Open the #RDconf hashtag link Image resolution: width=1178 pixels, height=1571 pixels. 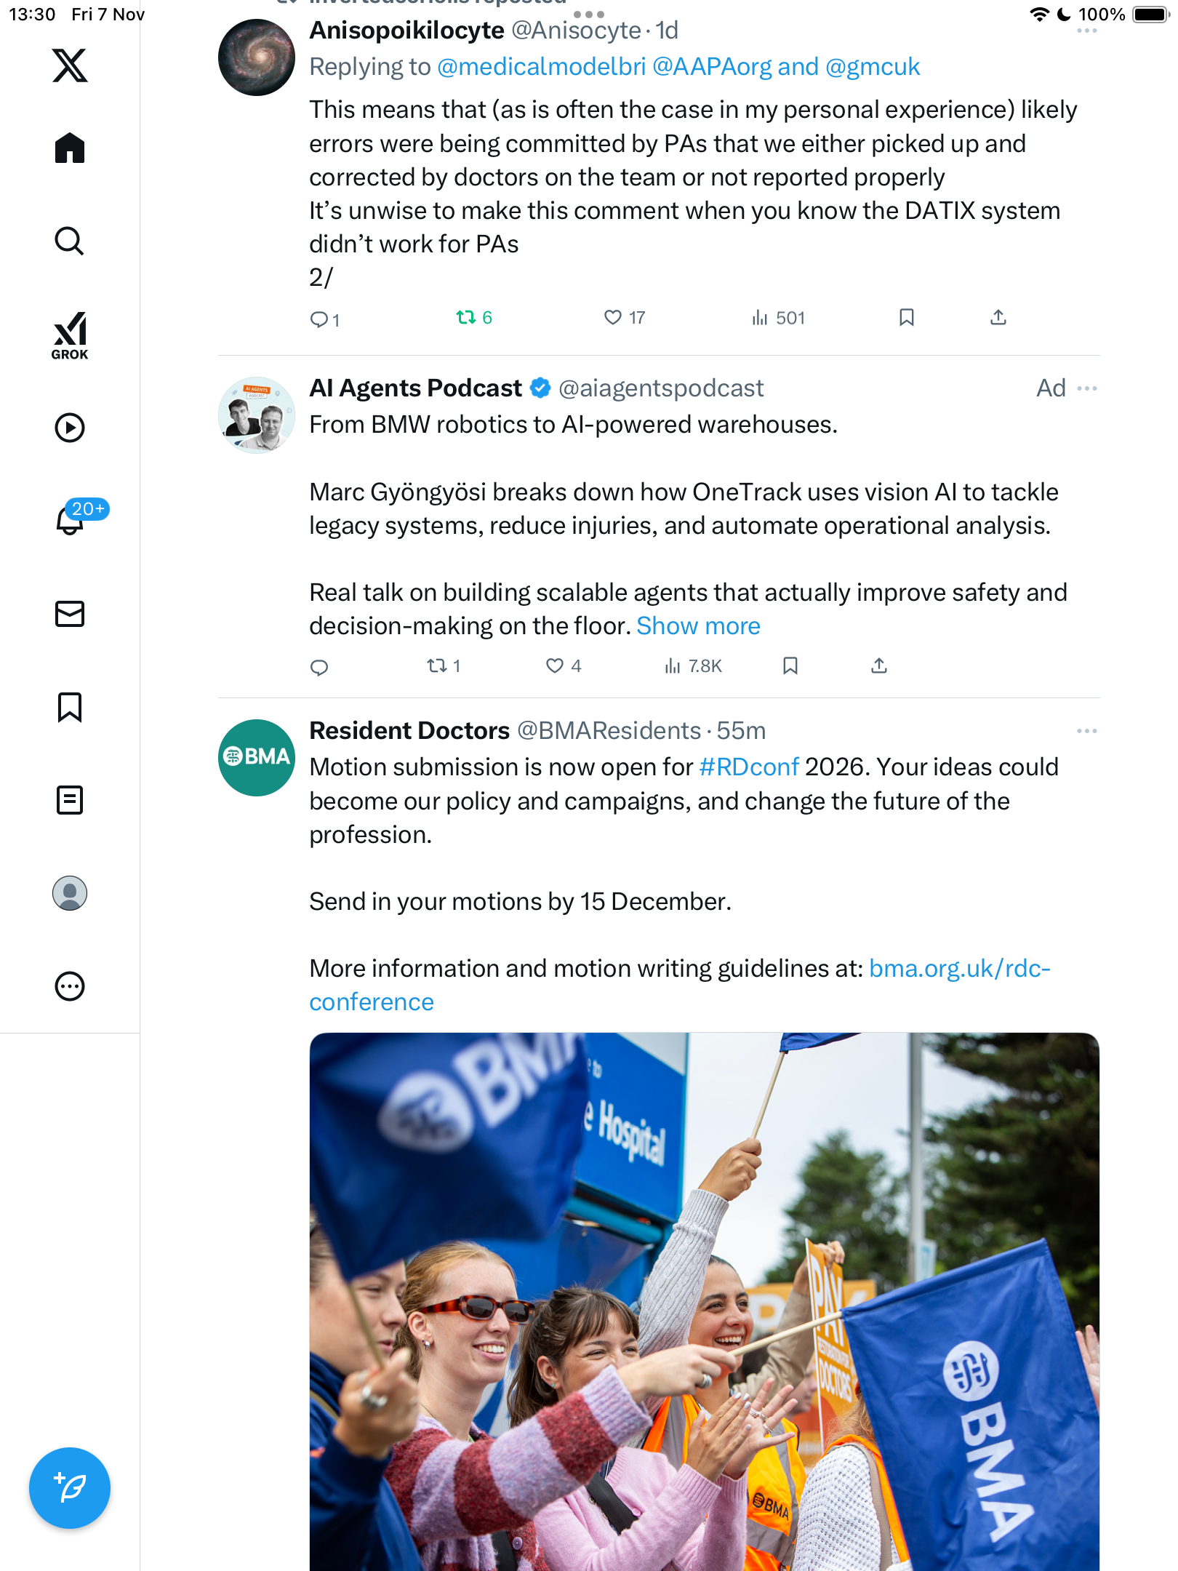coord(749,767)
